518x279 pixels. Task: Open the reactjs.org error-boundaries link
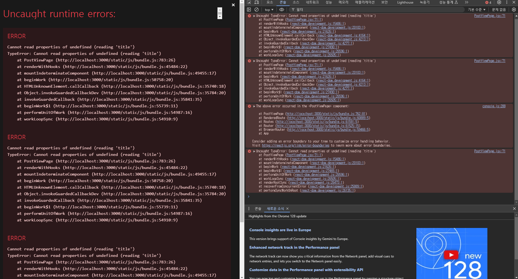[296, 146]
